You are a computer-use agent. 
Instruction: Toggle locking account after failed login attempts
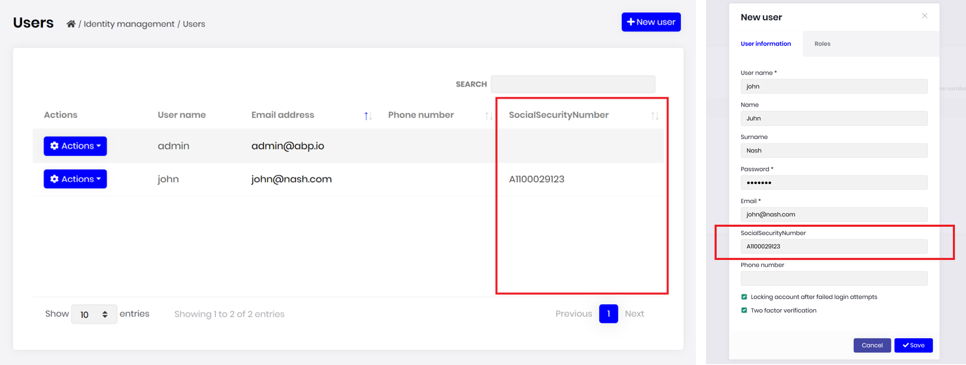(x=744, y=297)
